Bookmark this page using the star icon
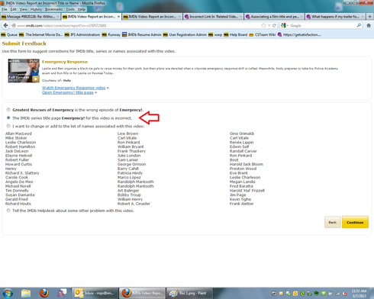This screenshot has width=374, height=299. point(263,25)
